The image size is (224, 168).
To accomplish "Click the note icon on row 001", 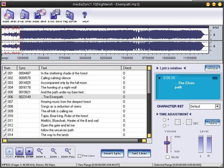I will 5,73.
